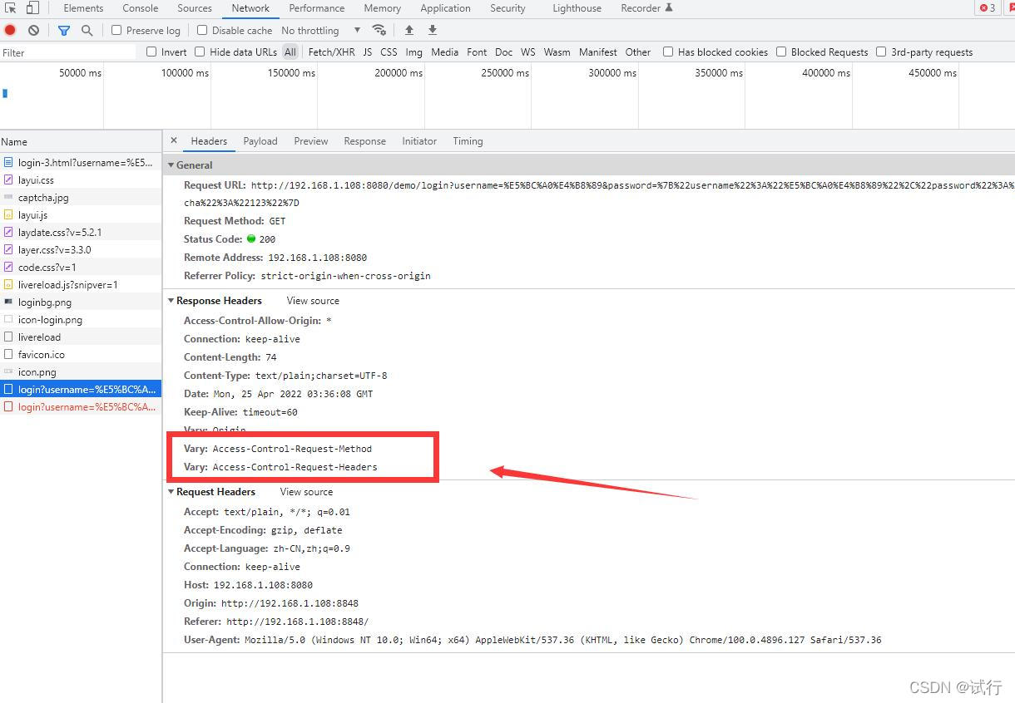Viewport: 1015px width, 703px height.
Task: Open the Response tab
Action: coord(364,140)
